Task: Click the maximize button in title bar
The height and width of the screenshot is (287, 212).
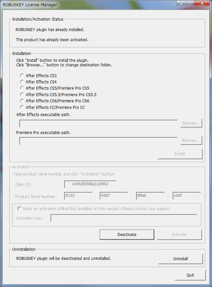Action: coord(190,3)
